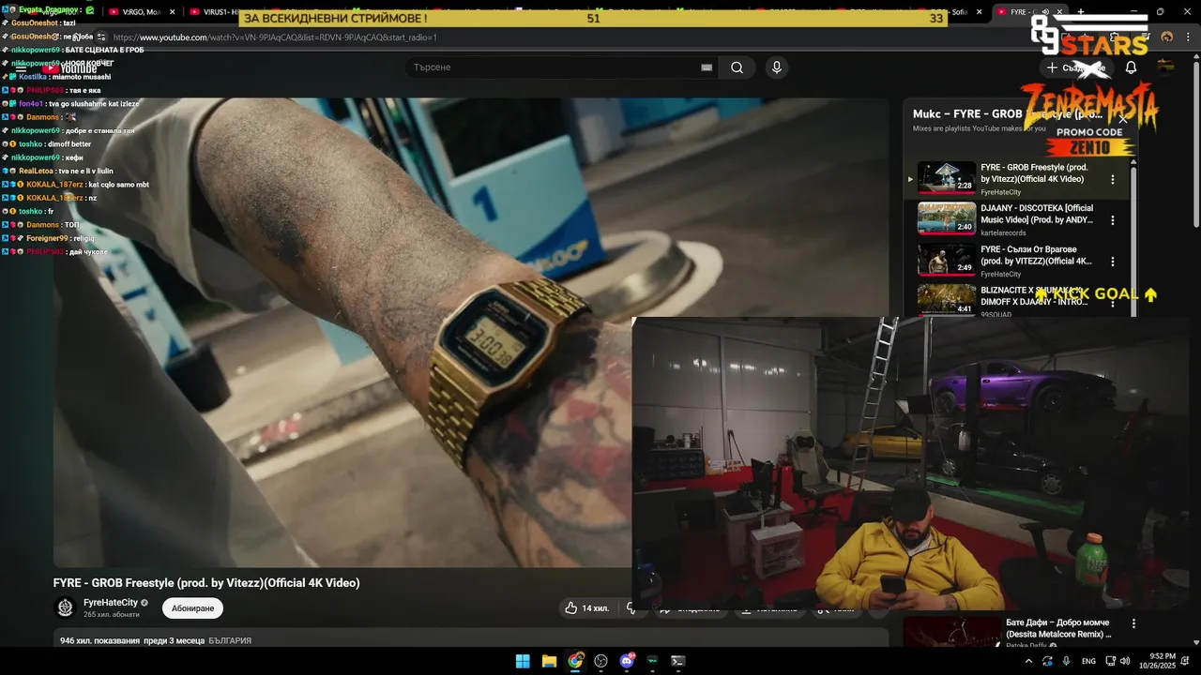Viewport: 1201px width, 675px height.
Task: Open options for DJAANY - DISCOTEKA playlist item
Action: (x=1113, y=220)
